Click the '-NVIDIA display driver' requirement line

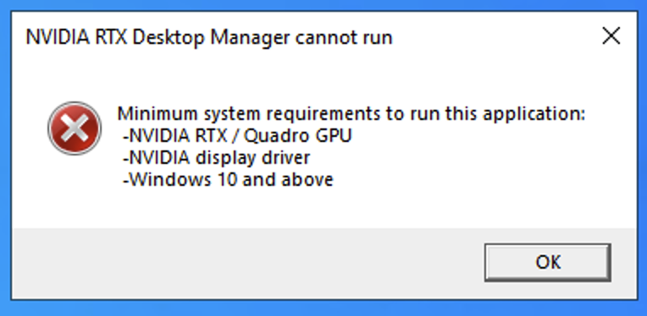216,158
